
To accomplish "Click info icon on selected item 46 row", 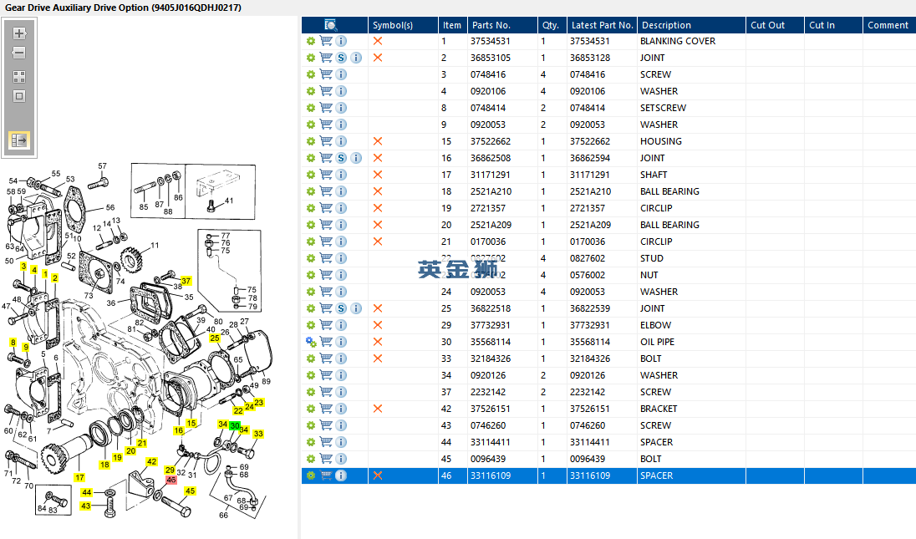I will click(341, 476).
